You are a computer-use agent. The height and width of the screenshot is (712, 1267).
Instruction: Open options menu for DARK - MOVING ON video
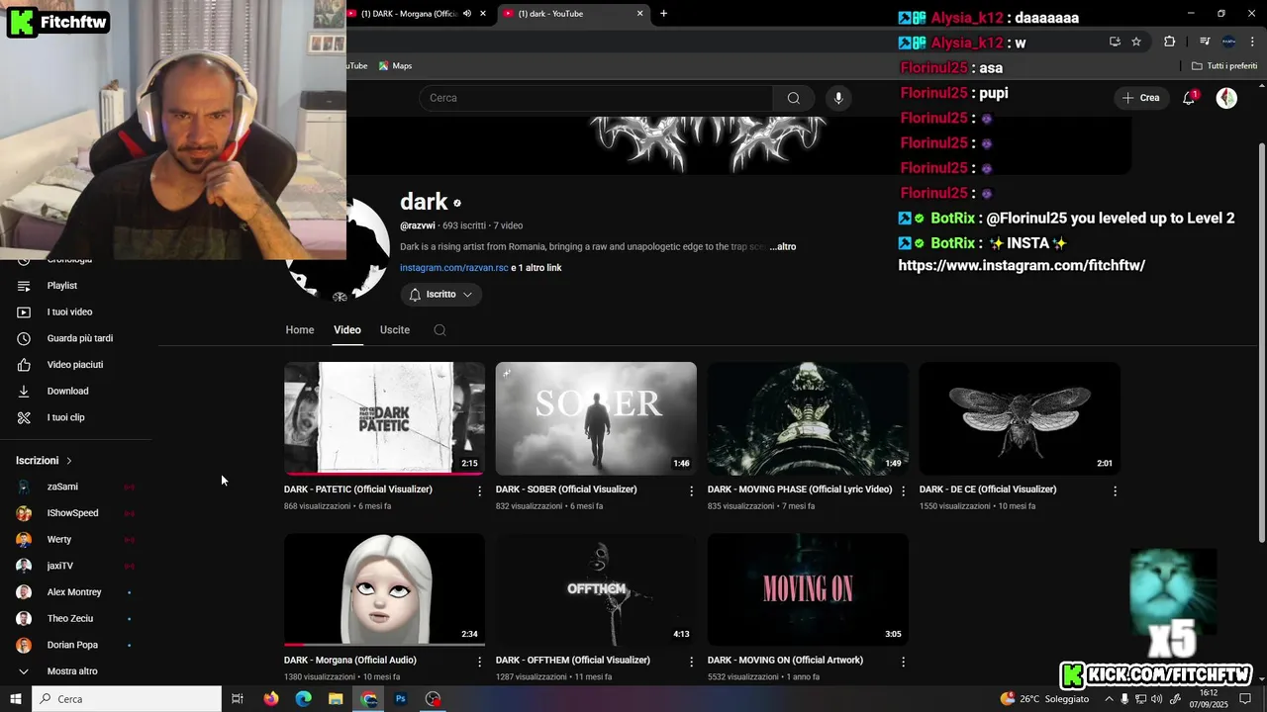pyautogui.click(x=903, y=662)
